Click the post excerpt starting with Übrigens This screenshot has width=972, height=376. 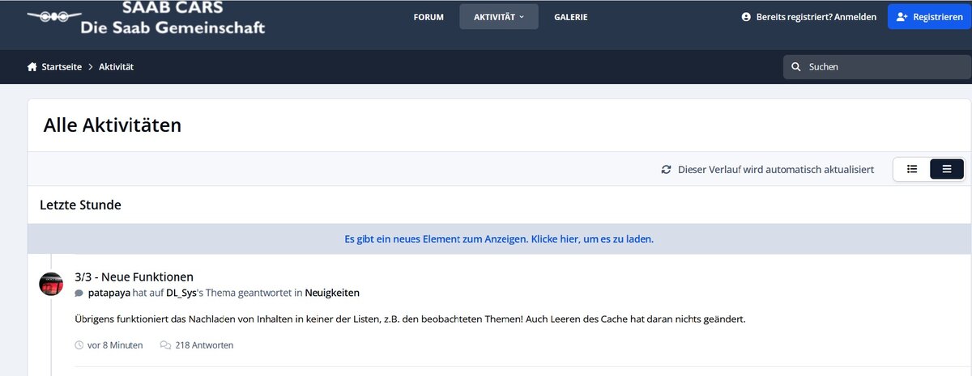410,319
